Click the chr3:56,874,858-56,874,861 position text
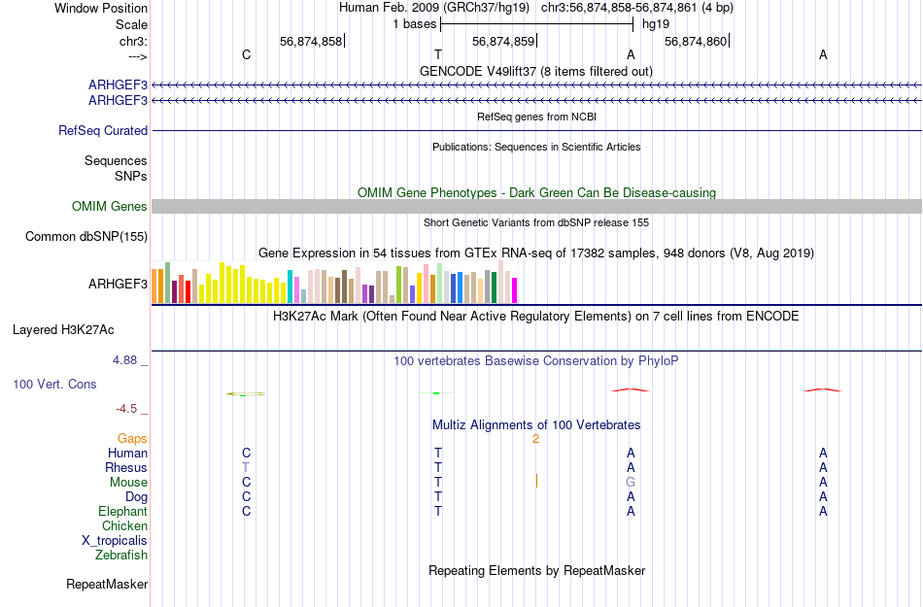923x607 pixels. click(619, 8)
